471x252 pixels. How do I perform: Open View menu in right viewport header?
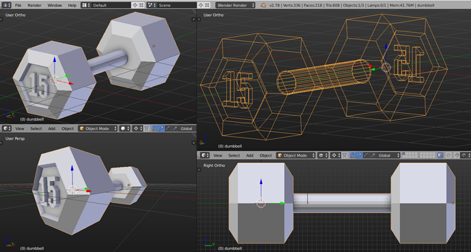218,155
